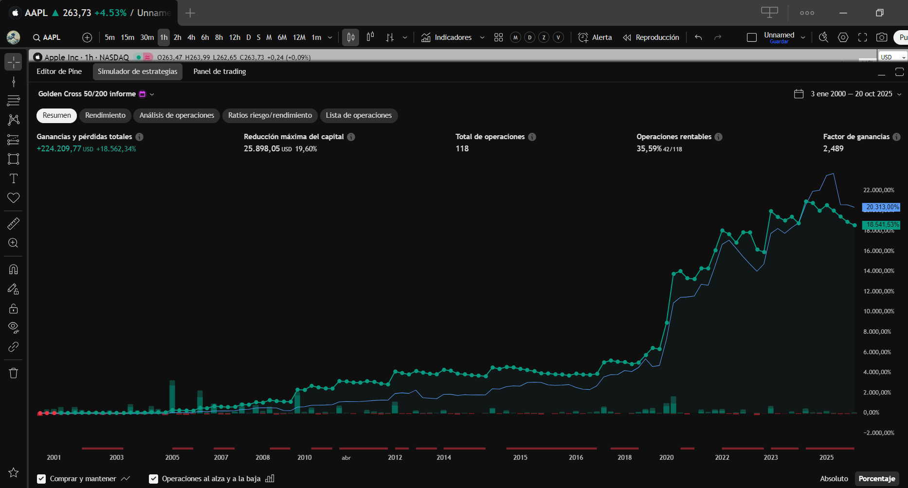Open the Indicadores panel
This screenshot has width=908, height=488.
pyautogui.click(x=446, y=37)
